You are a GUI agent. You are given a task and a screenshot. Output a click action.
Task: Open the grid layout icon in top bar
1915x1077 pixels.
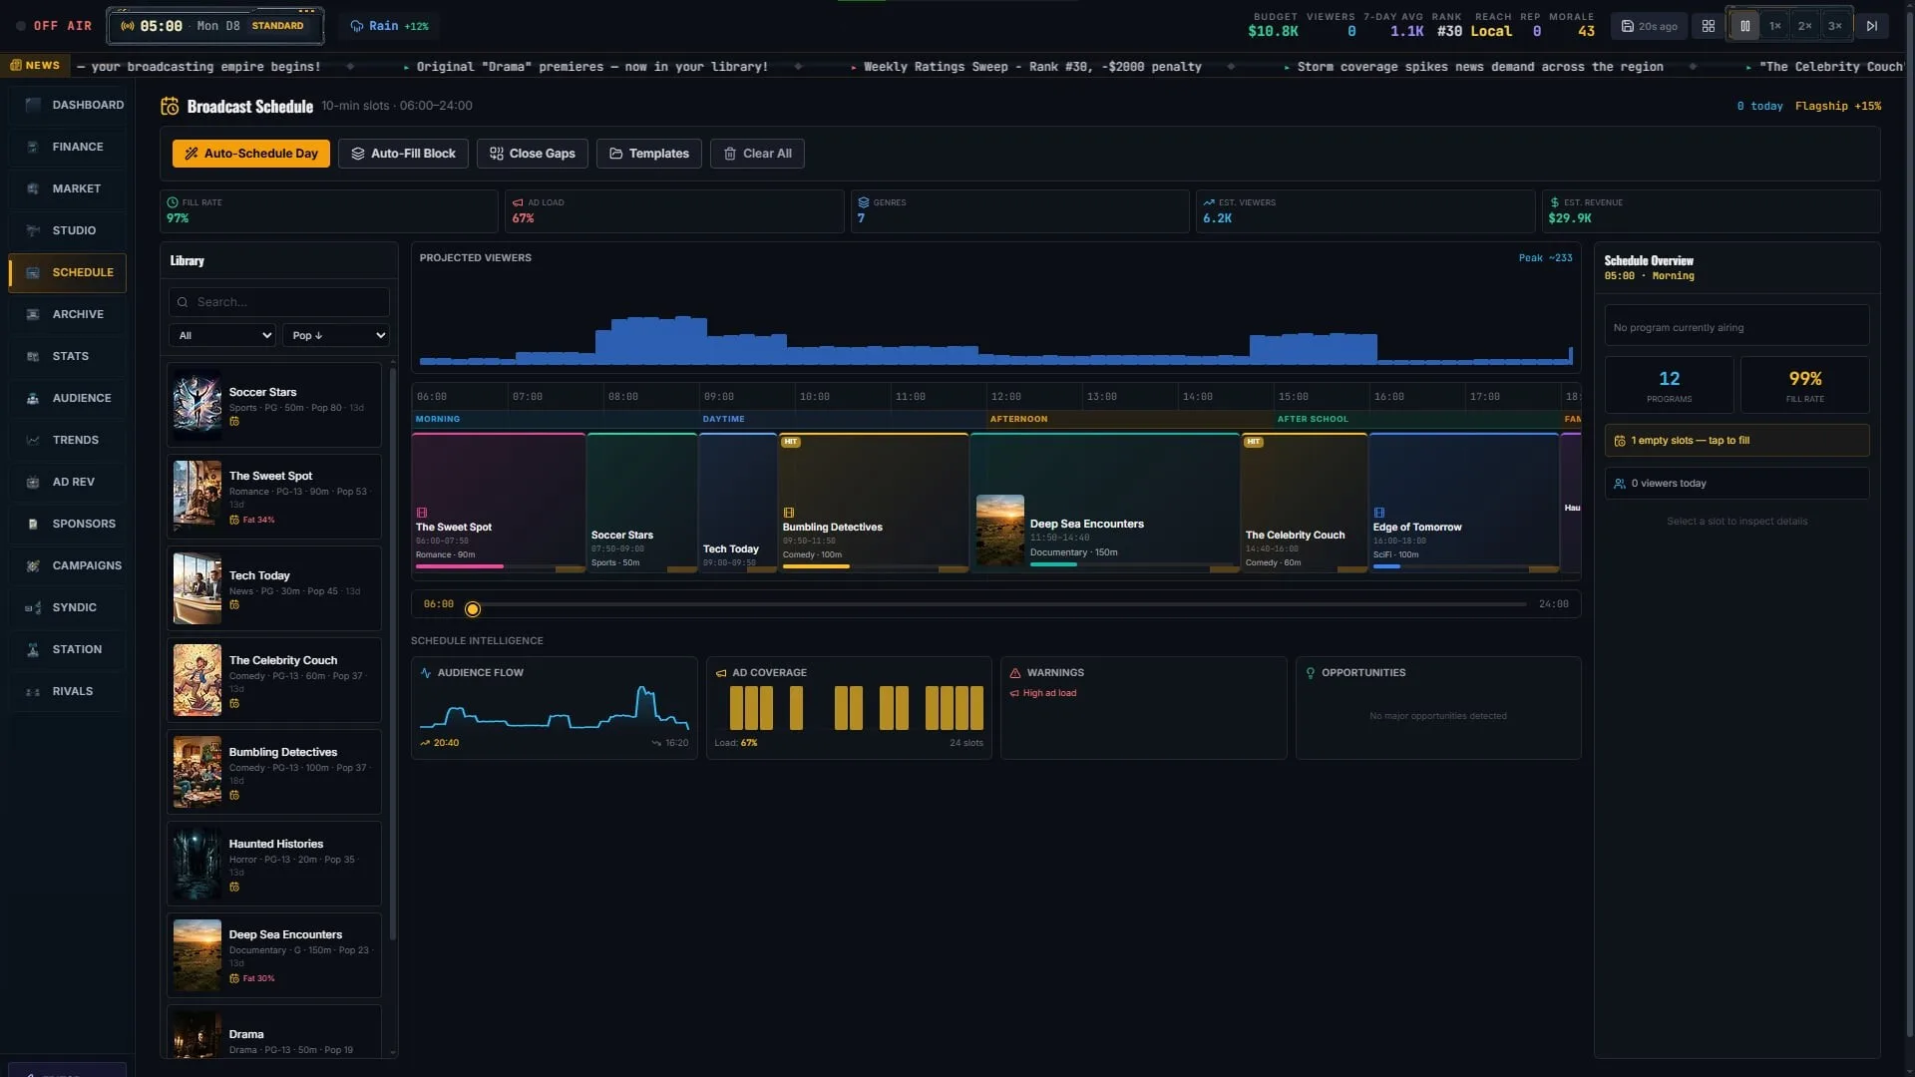(1709, 26)
